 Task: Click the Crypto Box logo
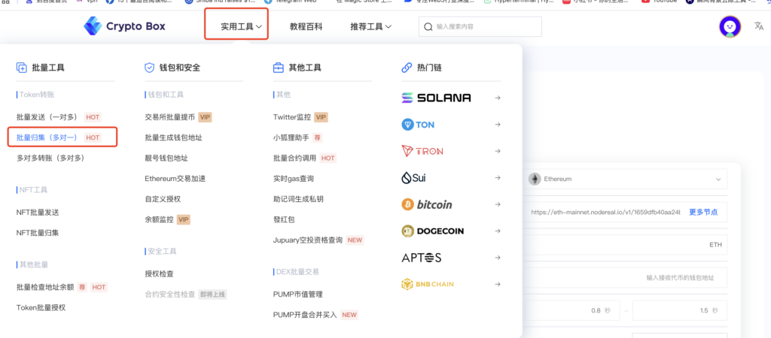pos(124,26)
